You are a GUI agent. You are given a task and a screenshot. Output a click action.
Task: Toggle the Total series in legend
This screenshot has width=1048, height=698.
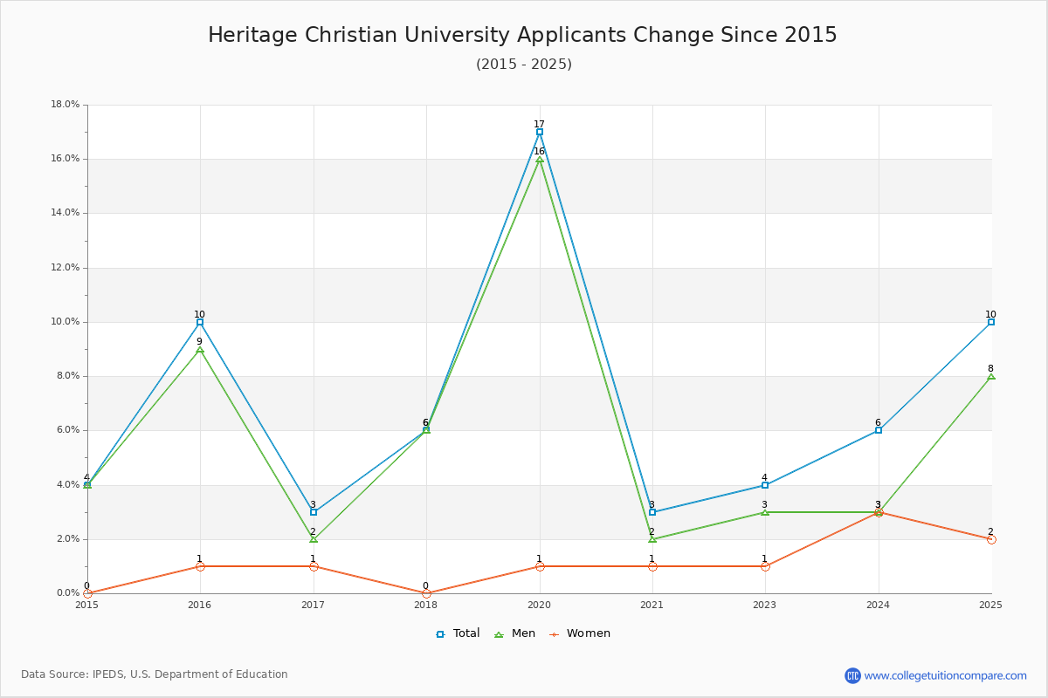(458, 633)
